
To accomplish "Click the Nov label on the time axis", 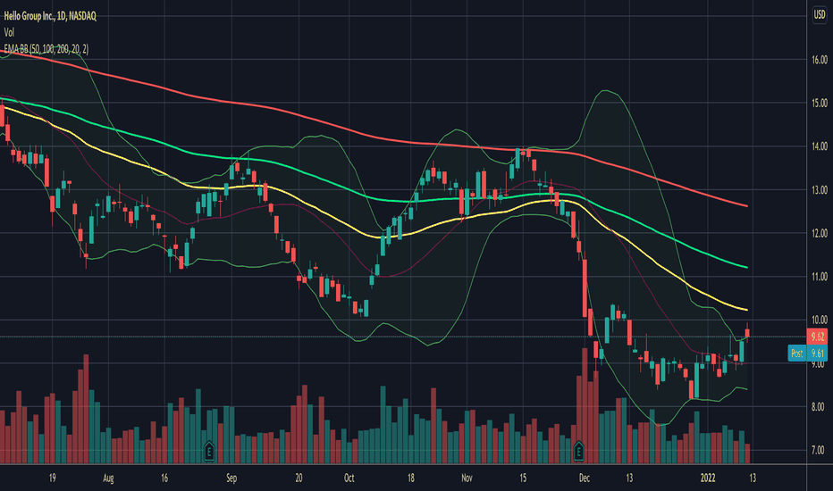I will 467,478.
